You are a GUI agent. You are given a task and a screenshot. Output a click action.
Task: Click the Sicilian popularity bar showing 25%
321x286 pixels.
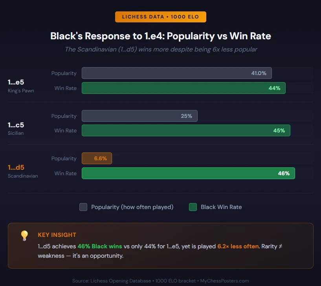pyautogui.click(x=139, y=116)
